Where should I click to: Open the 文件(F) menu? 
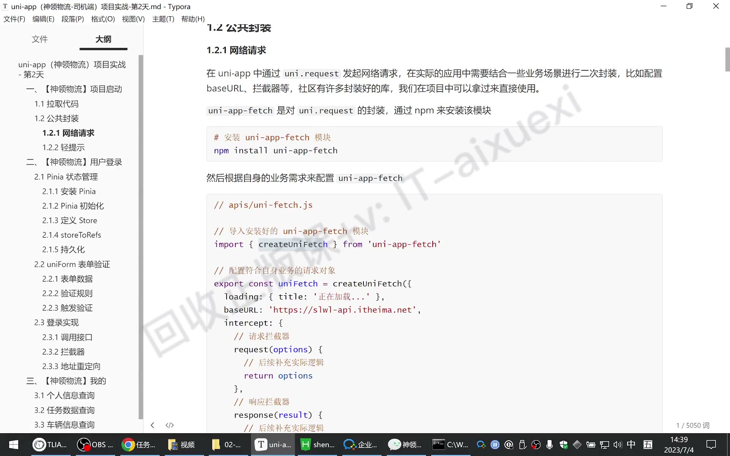14,19
